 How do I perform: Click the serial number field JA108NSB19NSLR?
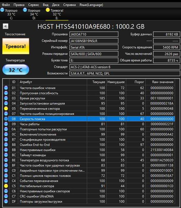tap(94, 41)
